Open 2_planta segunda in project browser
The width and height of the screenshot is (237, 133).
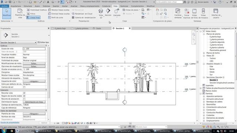(217, 42)
